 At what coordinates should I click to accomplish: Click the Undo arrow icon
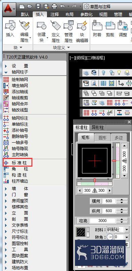point(62,6)
